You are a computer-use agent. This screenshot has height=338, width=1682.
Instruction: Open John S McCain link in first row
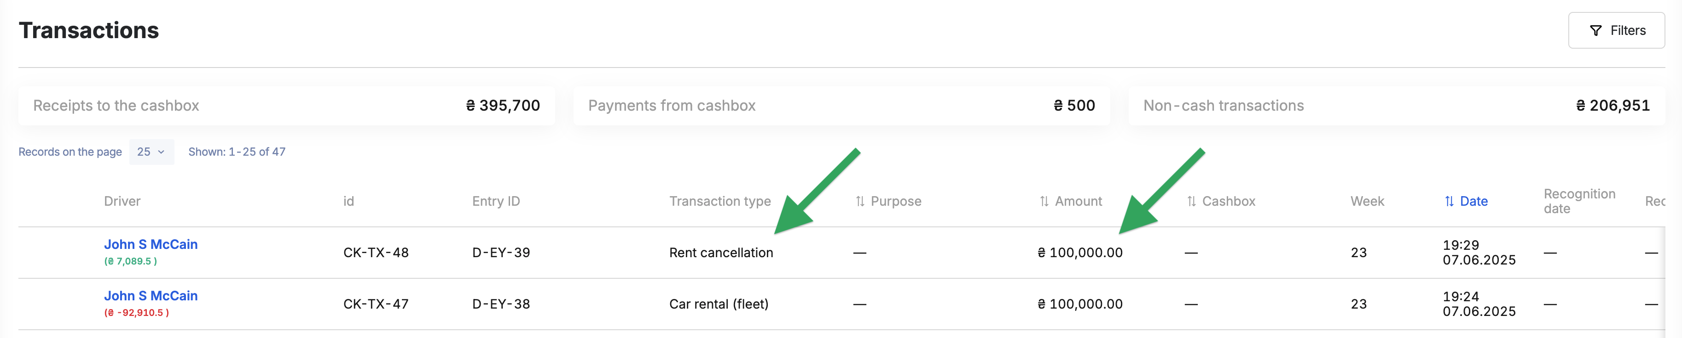[x=151, y=244]
